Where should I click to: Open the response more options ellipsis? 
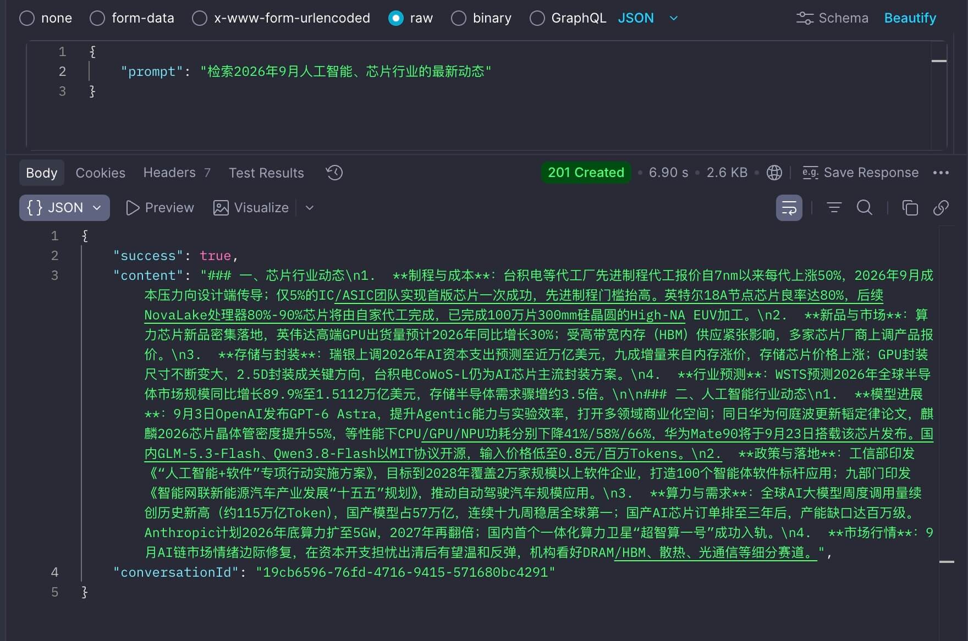[x=941, y=173]
